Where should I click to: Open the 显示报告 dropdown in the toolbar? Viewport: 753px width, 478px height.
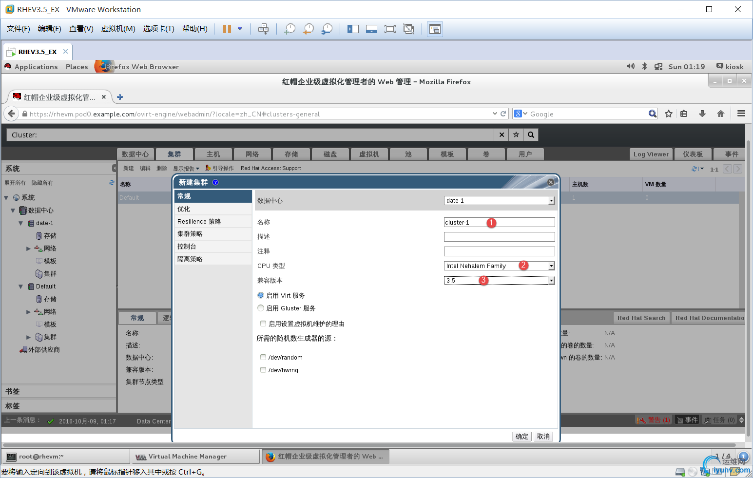tap(186, 169)
